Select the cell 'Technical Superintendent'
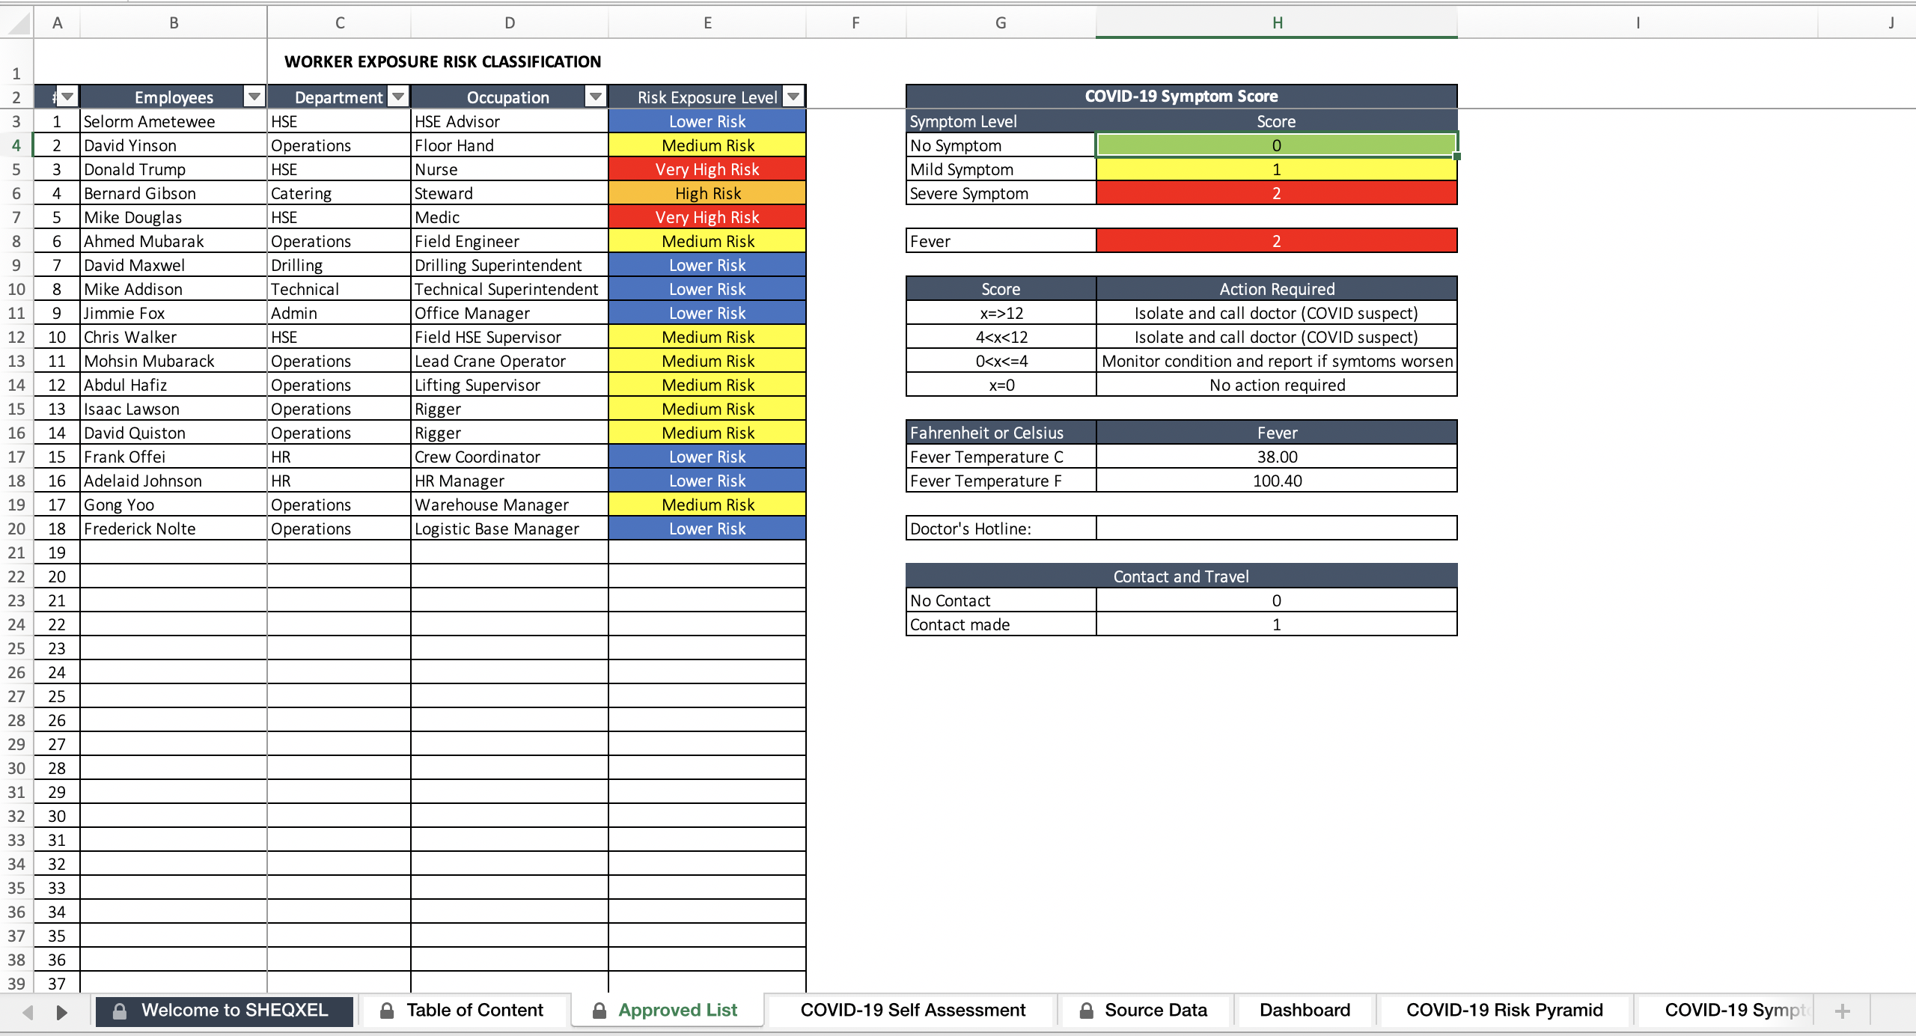The height and width of the screenshot is (1036, 1916). pyautogui.click(x=510, y=289)
